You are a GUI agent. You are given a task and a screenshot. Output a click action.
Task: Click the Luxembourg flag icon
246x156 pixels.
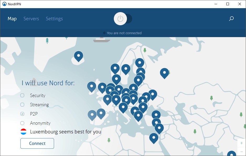pyautogui.click(x=24, y=132)
